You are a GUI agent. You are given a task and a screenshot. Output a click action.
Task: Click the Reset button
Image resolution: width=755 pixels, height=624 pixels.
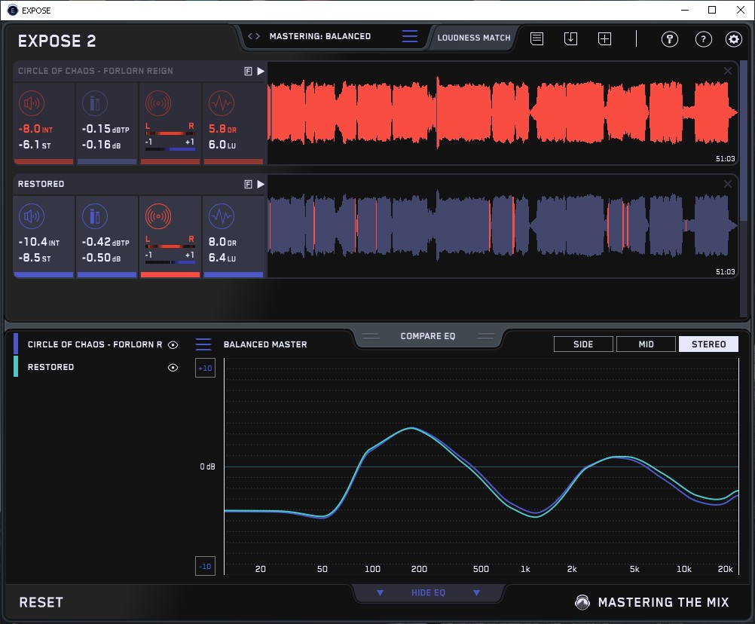[41, 602]
